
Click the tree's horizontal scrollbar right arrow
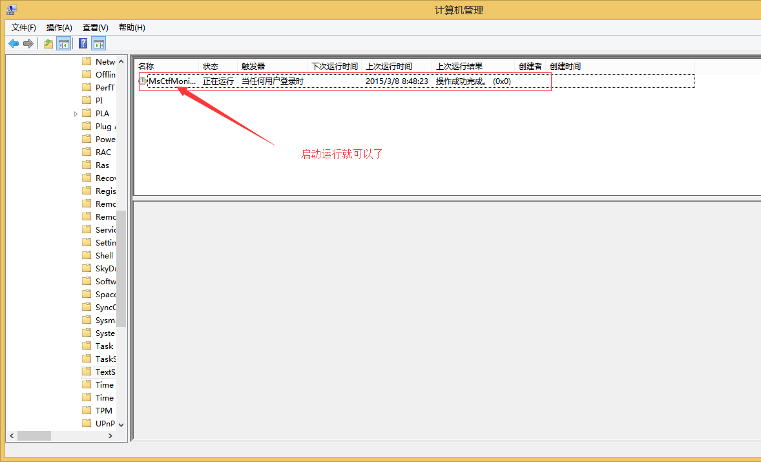coord(110,436)
